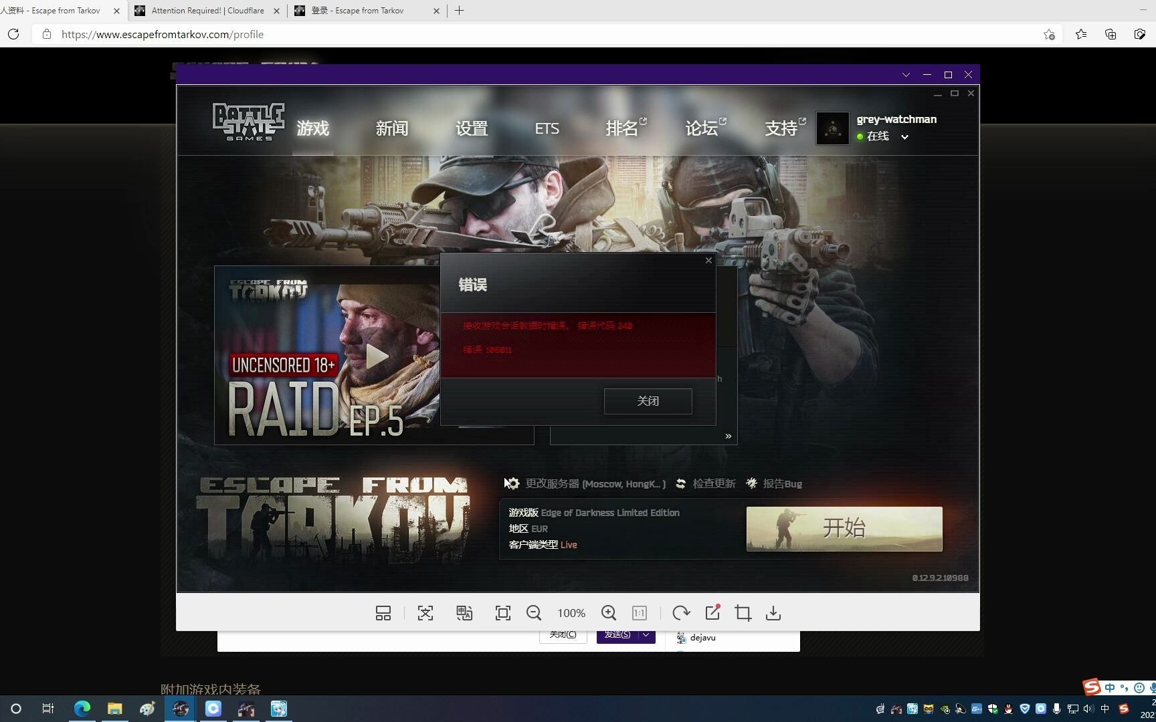
Task: Expand the 发送(S) split-button dropdown arrow
Action: click(646, 635)
